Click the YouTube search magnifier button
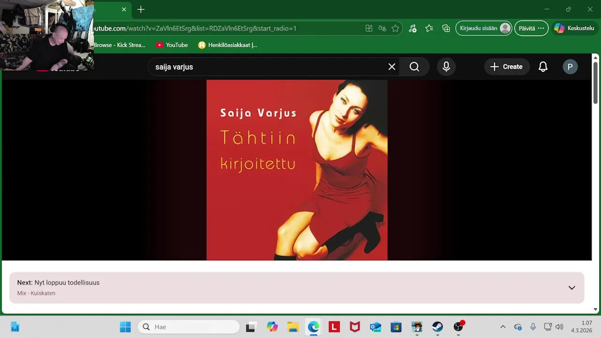Screen dimensions: 601x338 (x=414, y=67)
